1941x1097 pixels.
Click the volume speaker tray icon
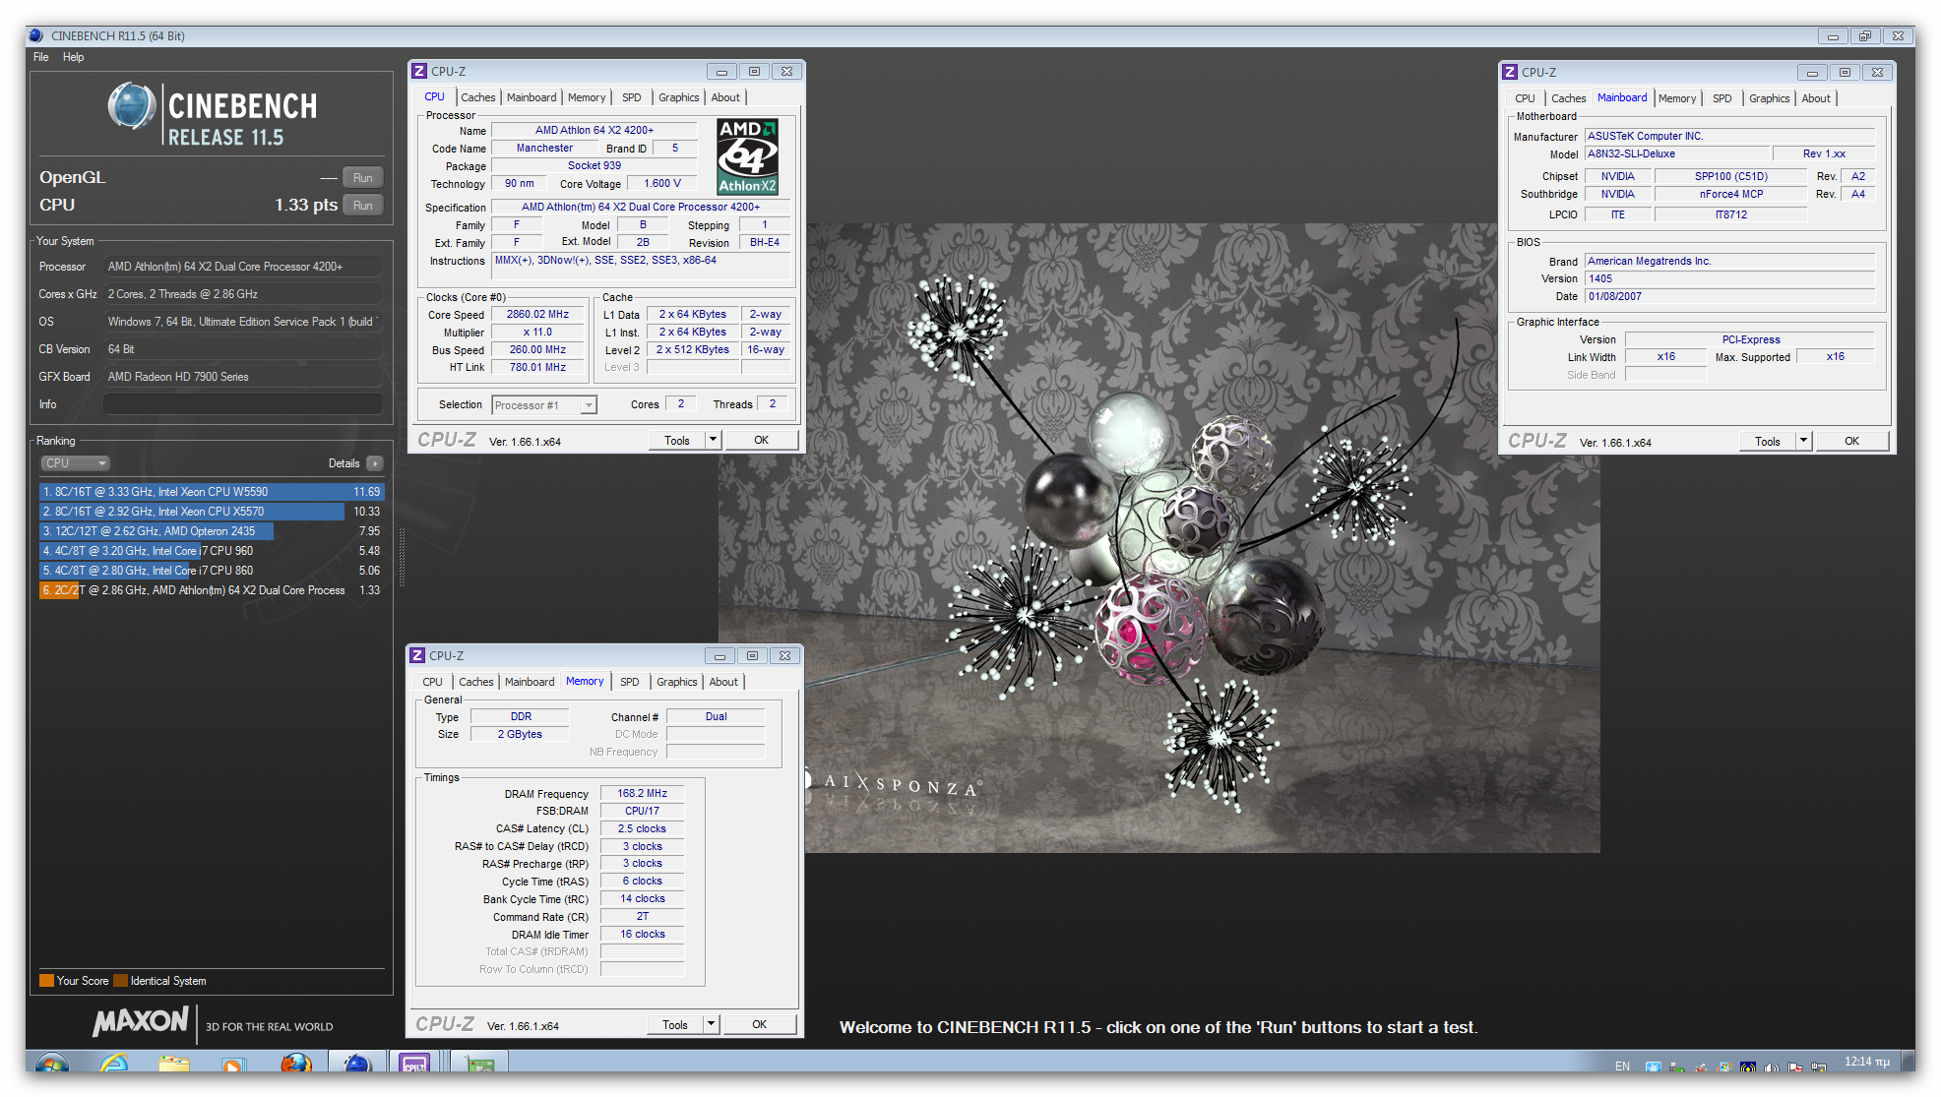point(1772,1066)
